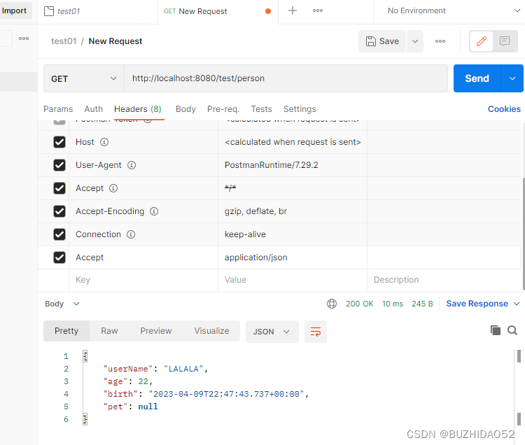Click the headers table vertical scrollbar
The width and height of the screenshot is (525, 445).
(x=524, y=234)
